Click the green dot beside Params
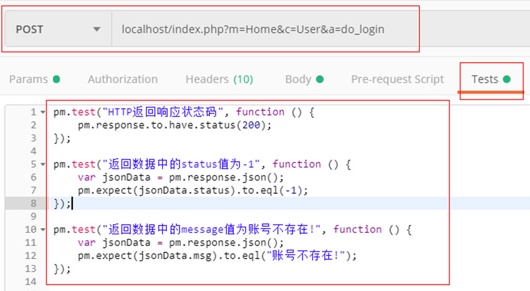530x291 pixels. click(x=56, y=79)
